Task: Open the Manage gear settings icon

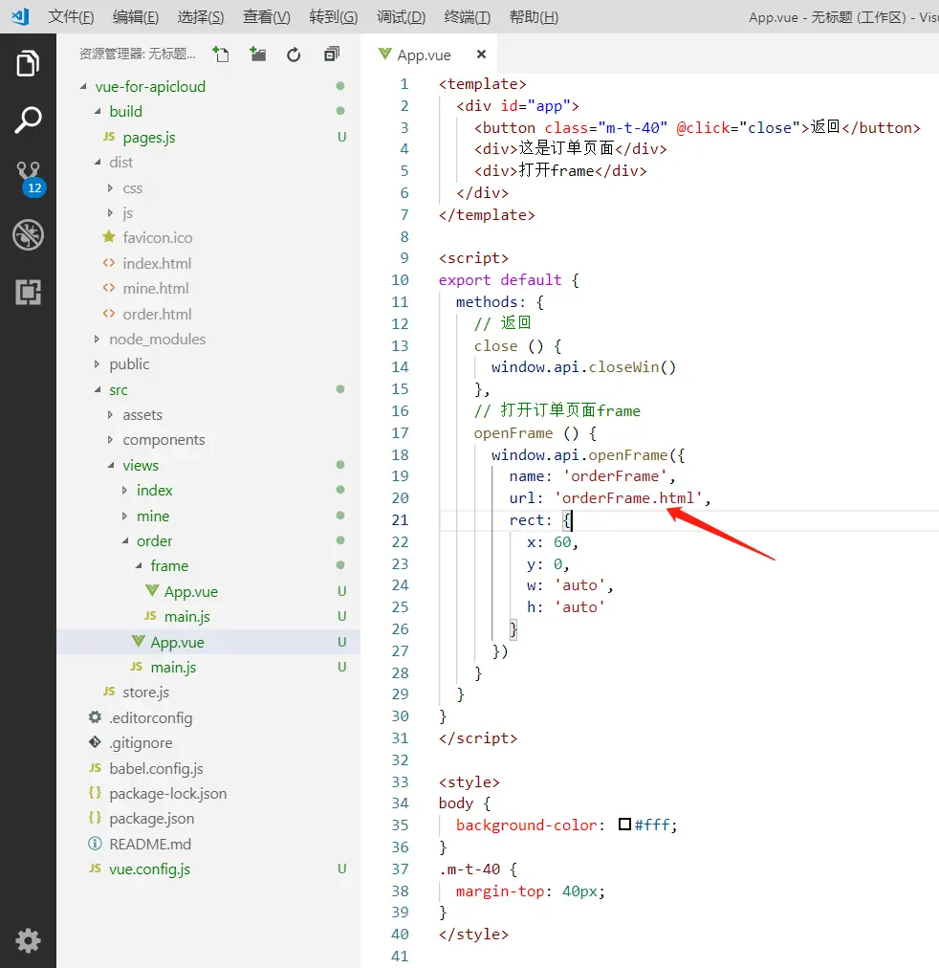Action: point(28,941)
